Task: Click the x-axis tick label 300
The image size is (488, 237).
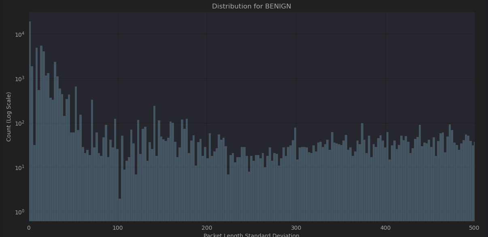Action: coord(296,228)
